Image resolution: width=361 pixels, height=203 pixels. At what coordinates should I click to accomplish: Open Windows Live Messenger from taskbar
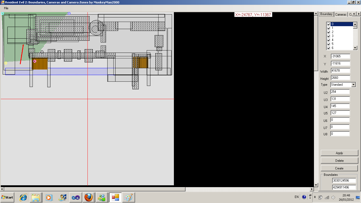[102, 197]
